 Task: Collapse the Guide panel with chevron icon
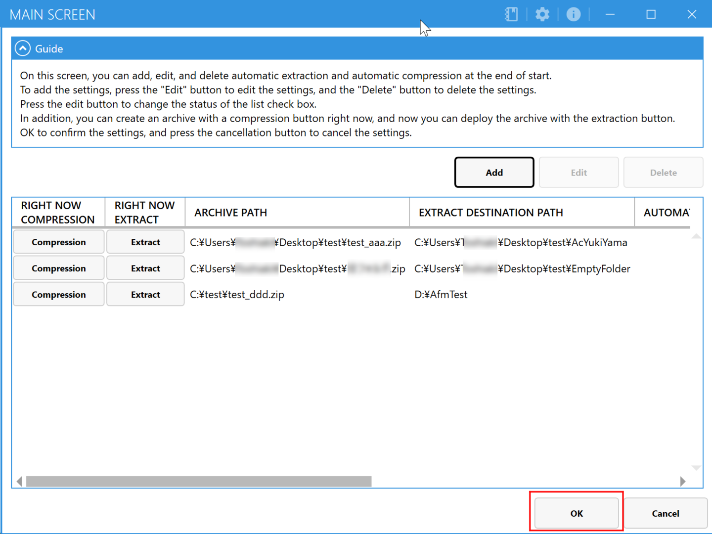tap(23, 48)
